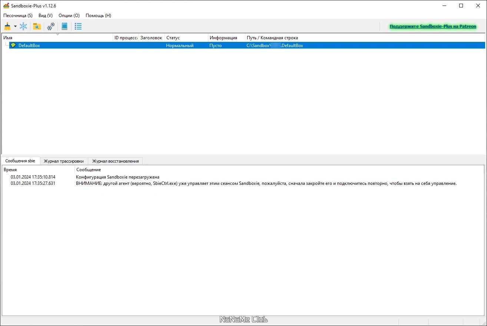Sort by the Информация column header
This screenshot has width=487, height=326.
click(x=227, y=37)
